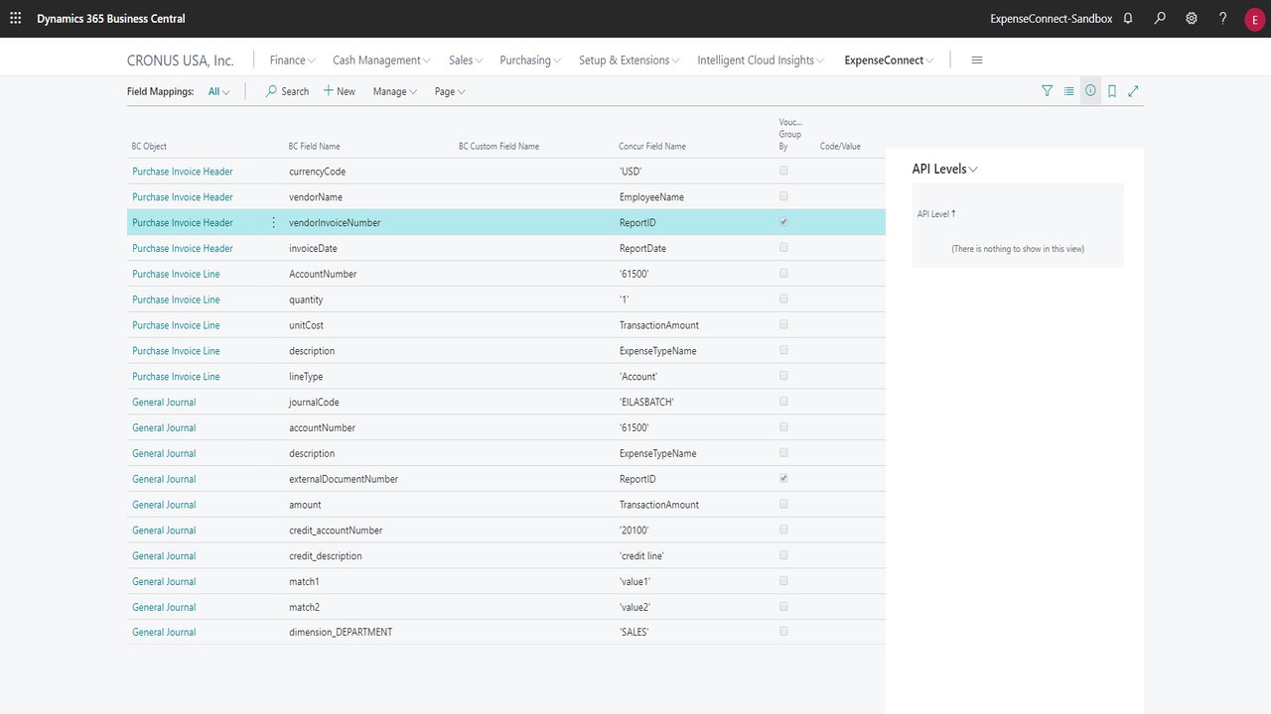The width and height of the screenshot is (1271, 714).
Task: Click the bookmark icon
Action: click(1112, 91)
